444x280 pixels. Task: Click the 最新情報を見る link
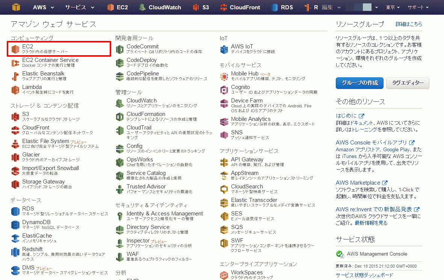tap(371, 223)
